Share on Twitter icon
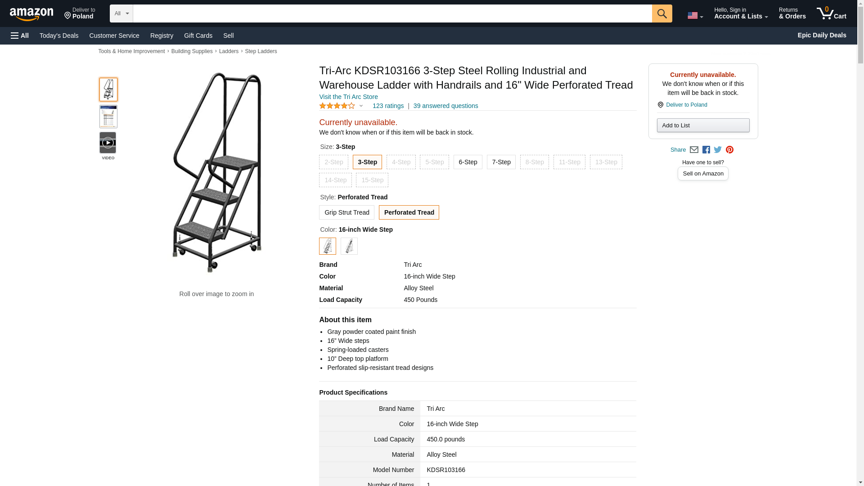The image size is (864, 486). click(x=718, y=150)
